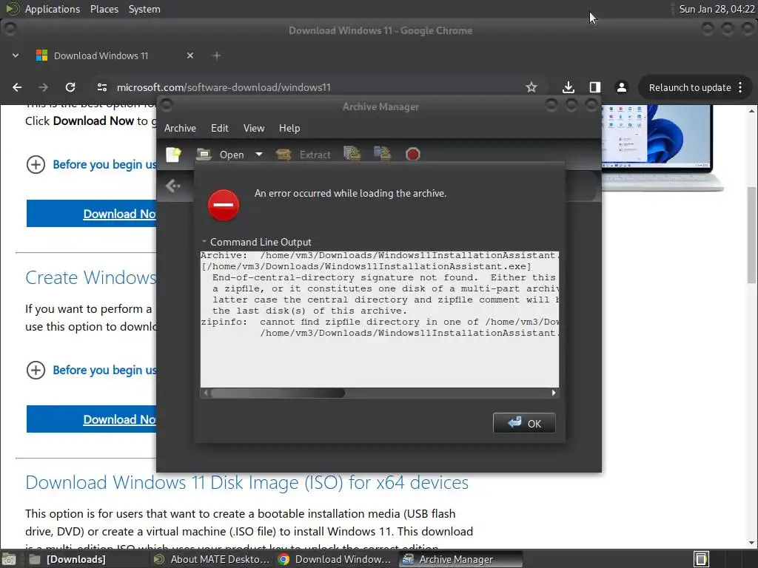Click the workspace switcher icon at bottom right
The image size is (758, 568).
(x=702, y=559)
